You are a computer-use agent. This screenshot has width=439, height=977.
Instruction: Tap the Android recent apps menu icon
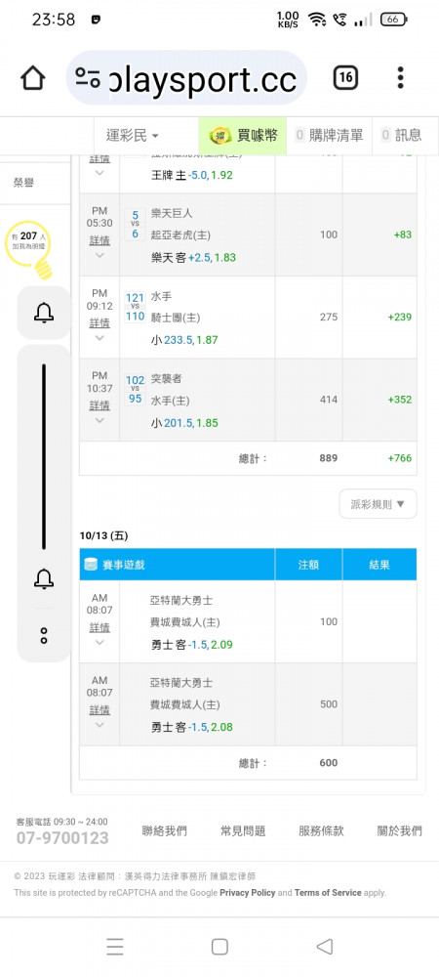click(114, 947)
